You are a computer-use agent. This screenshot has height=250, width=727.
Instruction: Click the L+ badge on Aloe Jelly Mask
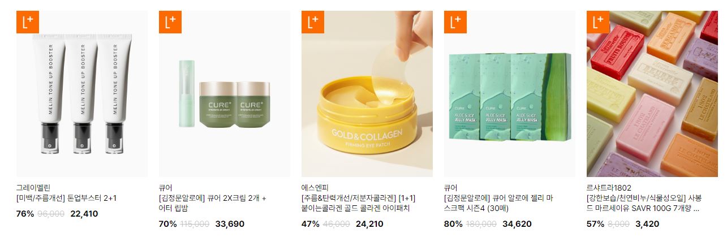tap(455, 22)
